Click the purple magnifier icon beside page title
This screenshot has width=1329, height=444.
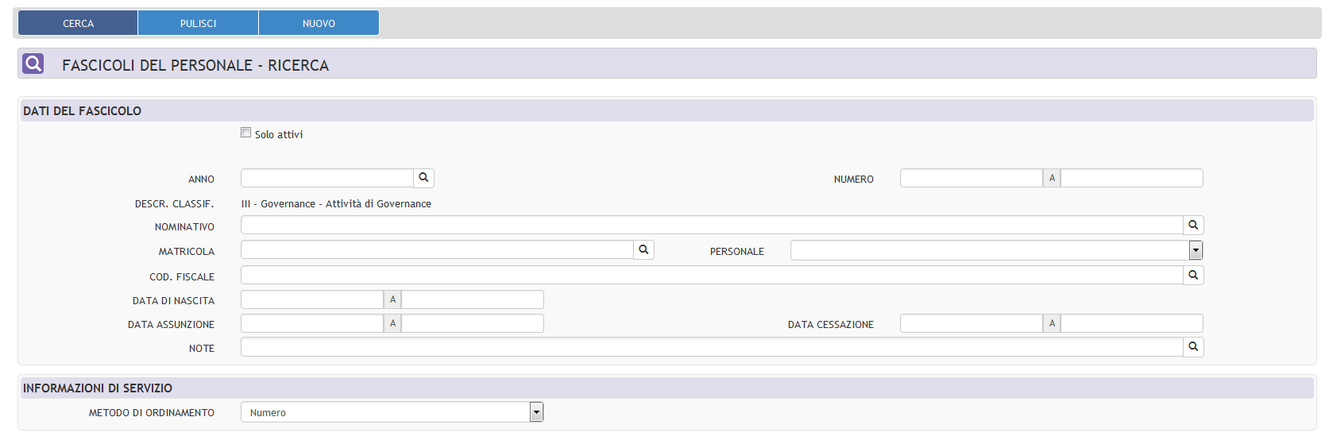pyautogui.click(x=33, y=64)
